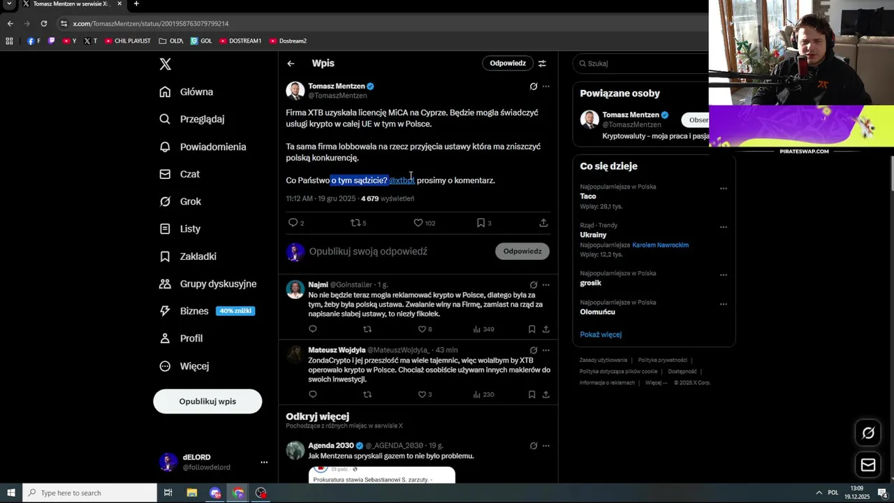This screenshot has height=503, width=894.
Task: Click Grok icon on Mentzen's post
Action: click(x=534, y=87)
